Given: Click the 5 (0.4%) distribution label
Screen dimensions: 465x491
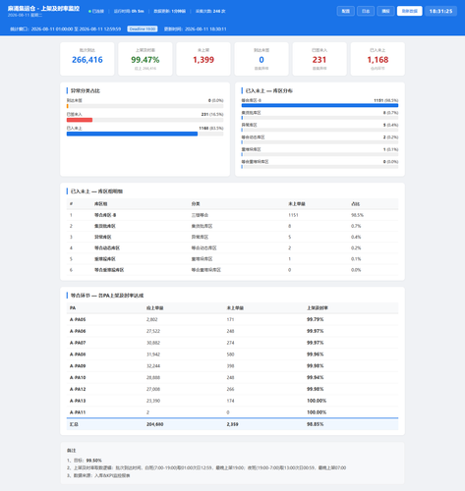Looking at the screenshot, I should [x=390, y=125].
